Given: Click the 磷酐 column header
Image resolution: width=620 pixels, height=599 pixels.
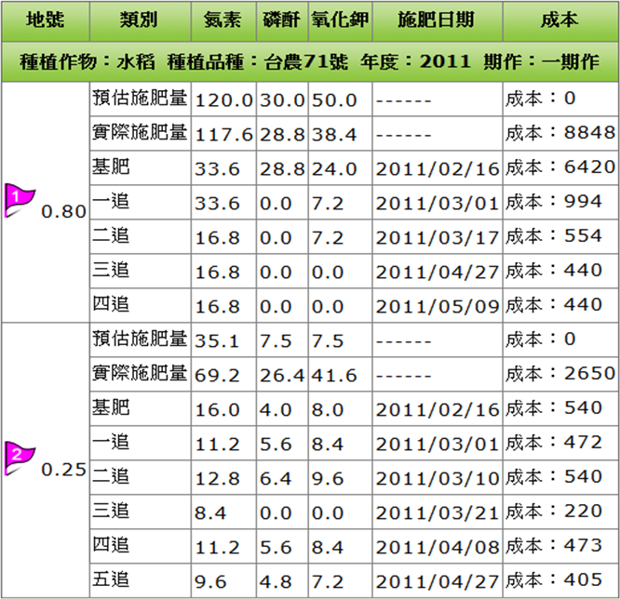Looking at the screenshot, I should pos(281,20).
